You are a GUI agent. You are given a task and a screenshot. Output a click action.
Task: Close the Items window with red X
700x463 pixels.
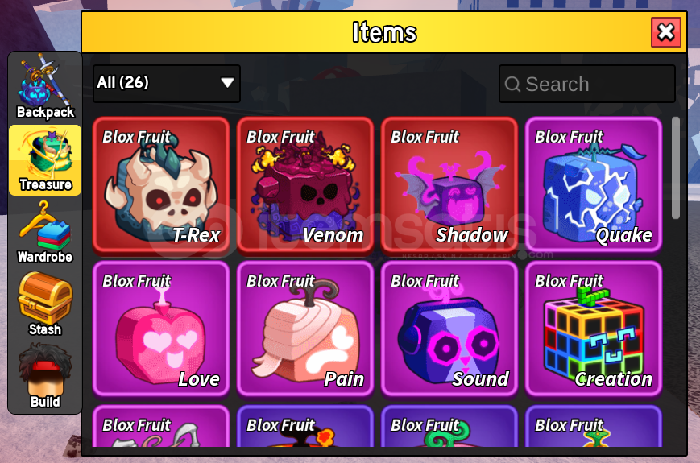[x=666, y=32]
